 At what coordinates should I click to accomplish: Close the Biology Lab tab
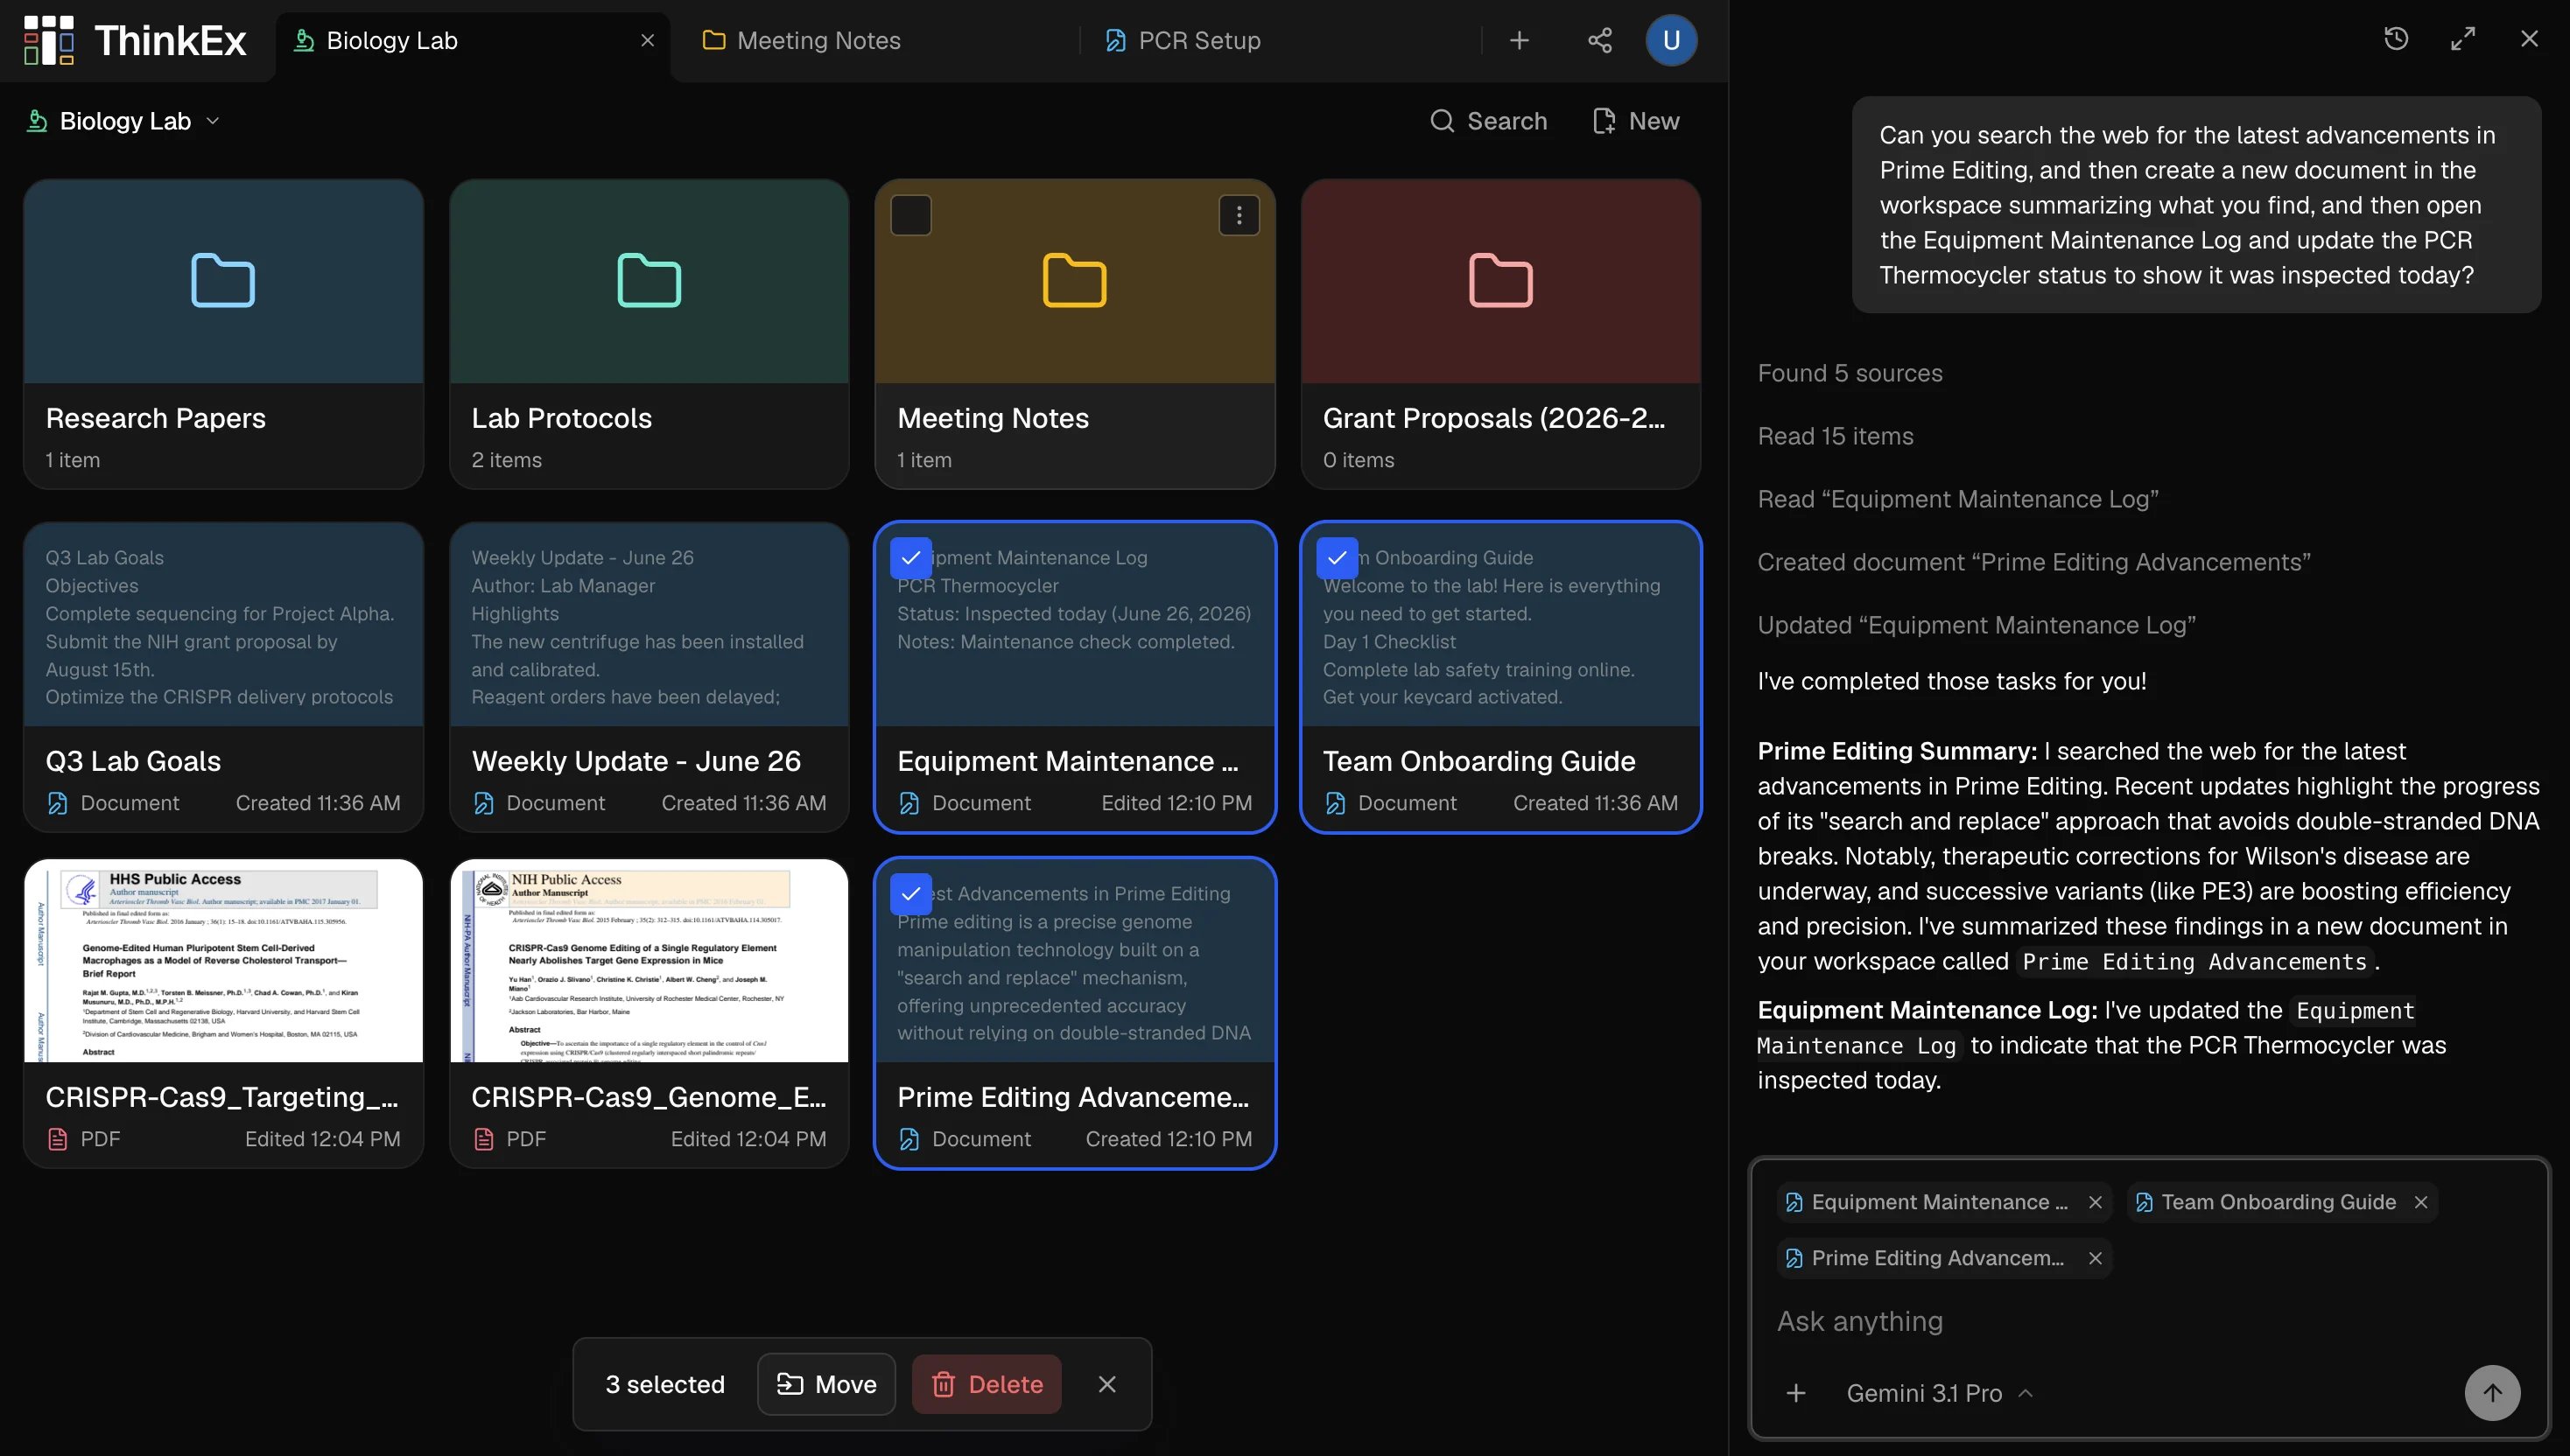click(647, 40)
